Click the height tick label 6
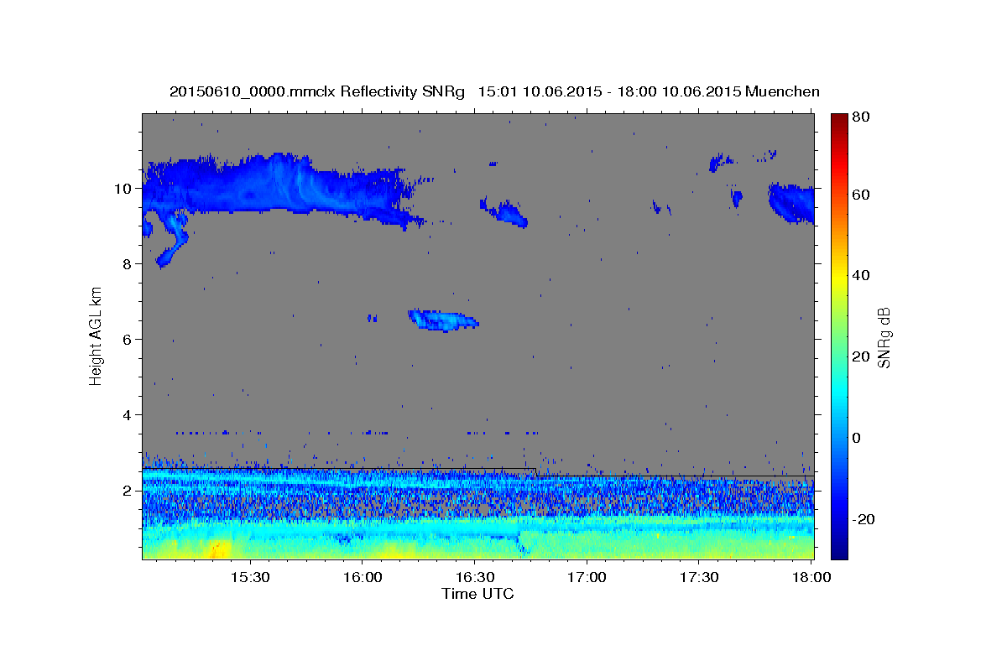The width and height of the screenshot is (1007, 671). [x=126, y=340]
